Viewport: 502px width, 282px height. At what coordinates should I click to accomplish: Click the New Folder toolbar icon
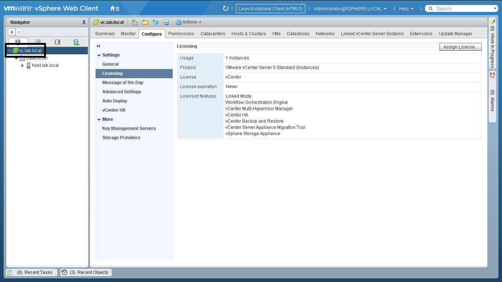coord(145,22)
